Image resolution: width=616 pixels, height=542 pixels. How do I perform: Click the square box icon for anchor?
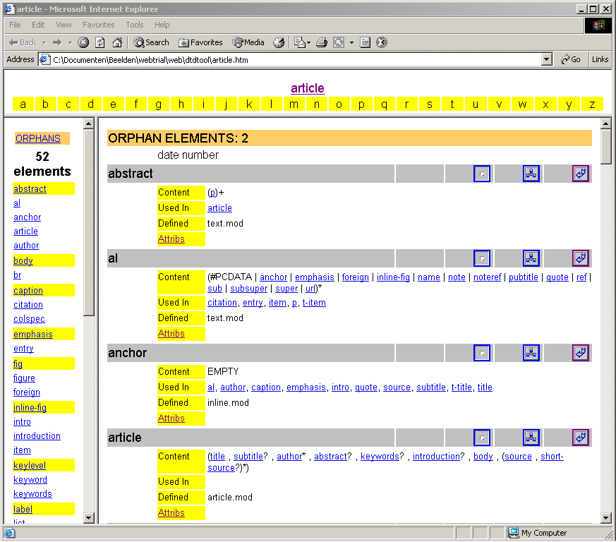click(482, 353)
